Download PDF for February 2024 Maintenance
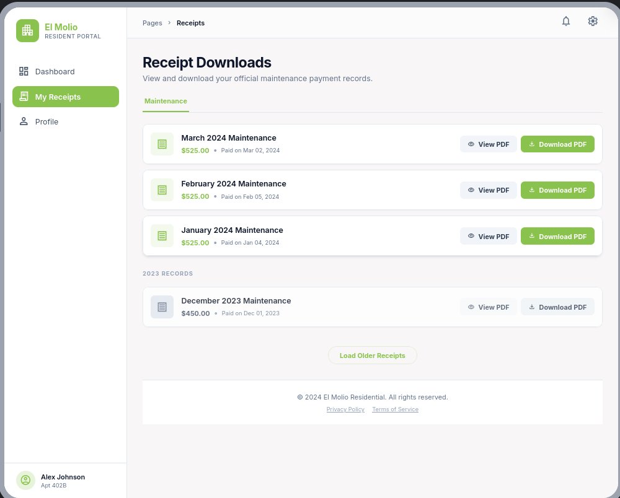620x498 pixels. (557, 190)
